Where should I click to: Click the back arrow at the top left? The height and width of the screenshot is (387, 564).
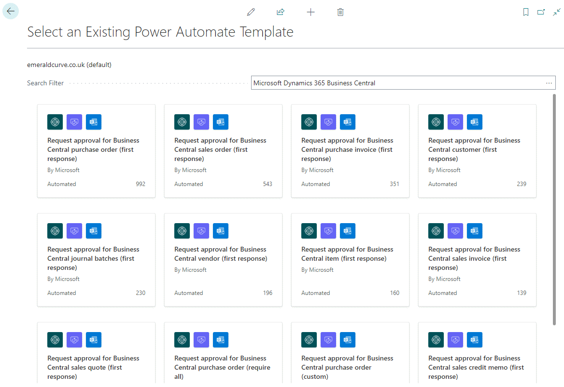tap(10, 11)
